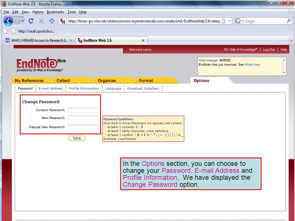Close the EndNote Web 2.6 tab
This screenshot has height=221, width=295.
click(143, 41)
